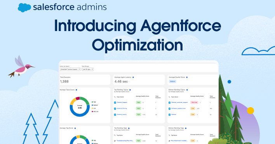
Task: Click tag icon beside Troubleshooting Flow row
Action: tap(115, 141)
